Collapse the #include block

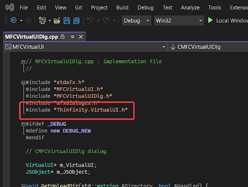click(23, 83)
